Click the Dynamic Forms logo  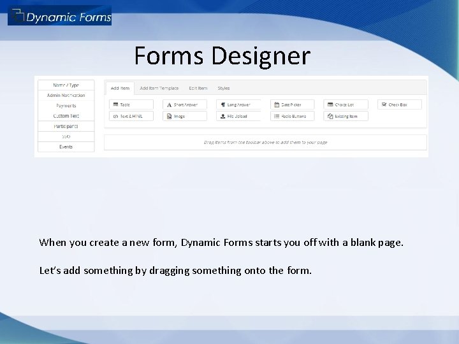click(59, 16)
